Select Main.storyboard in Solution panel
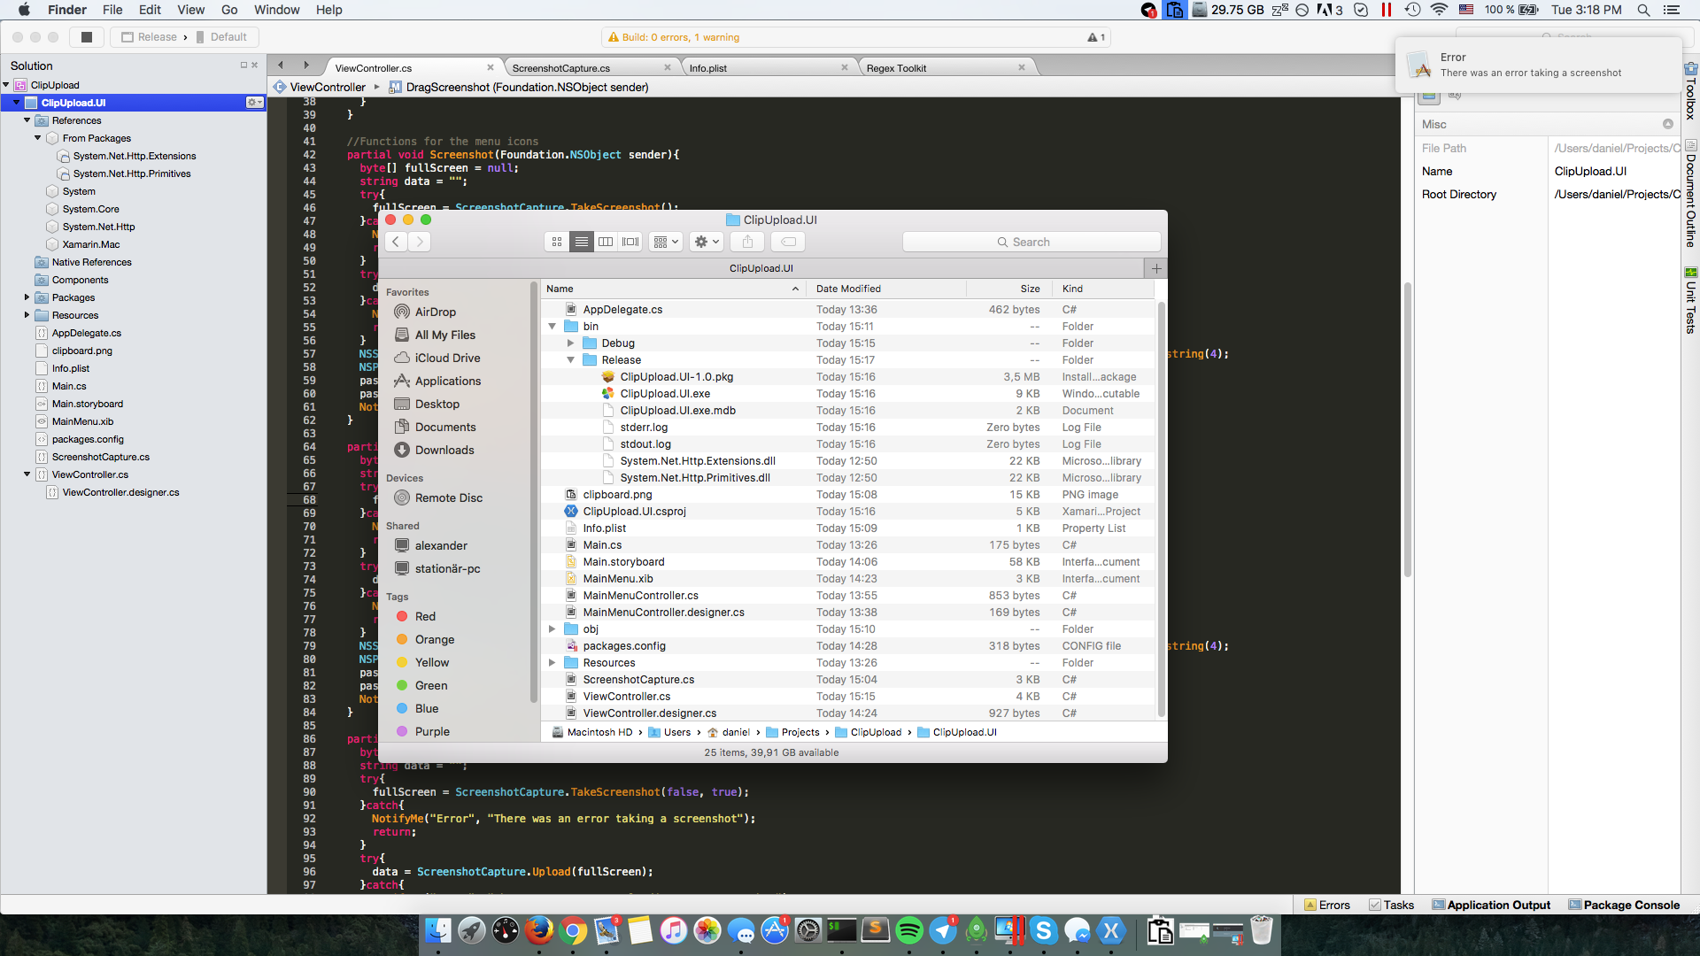The image size is (1700, 956). (x=87, y=404)
